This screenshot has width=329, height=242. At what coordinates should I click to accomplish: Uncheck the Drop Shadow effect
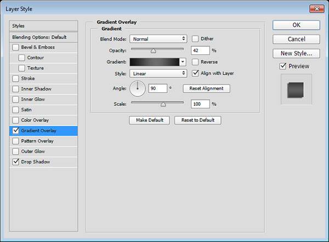(15, 162)
